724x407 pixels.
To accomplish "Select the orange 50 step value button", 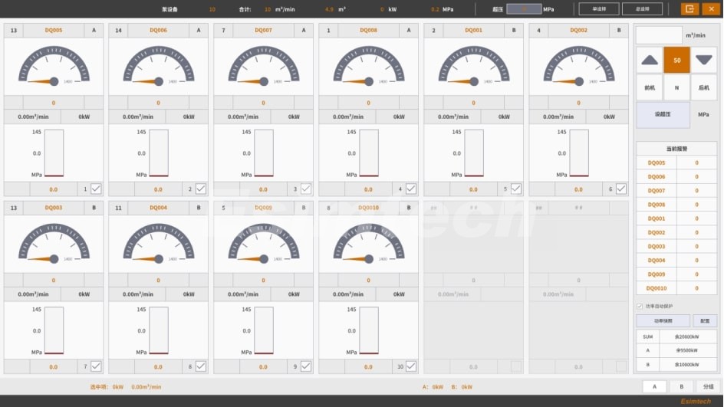I will (676, 60).
